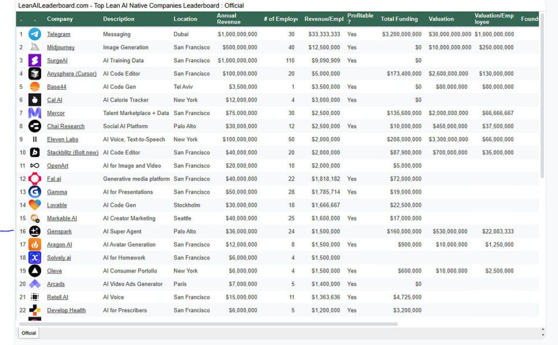Click the Lovable heart logo
This screenshot has width=558, height=345.
click(x=35, y=205)
